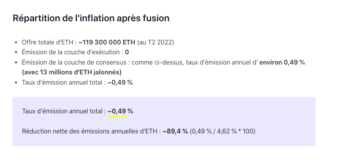
Task: Click the first bullet point marker
Action: (15, 43)
